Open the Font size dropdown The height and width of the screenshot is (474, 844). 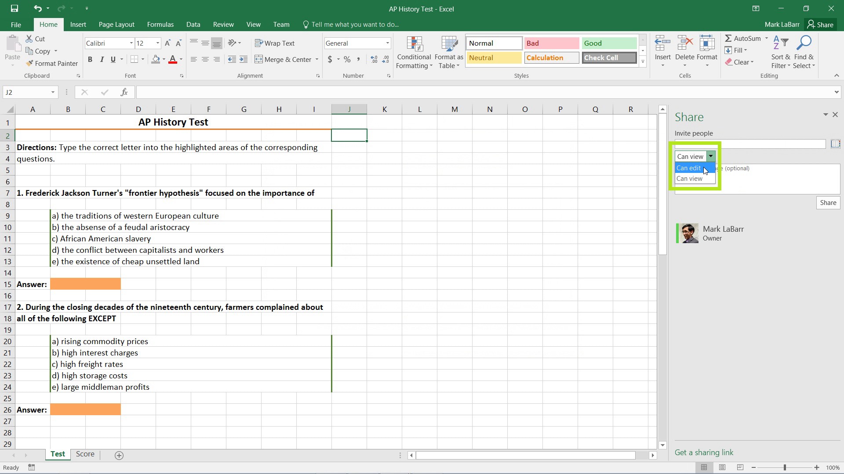[x=158, y=43]
